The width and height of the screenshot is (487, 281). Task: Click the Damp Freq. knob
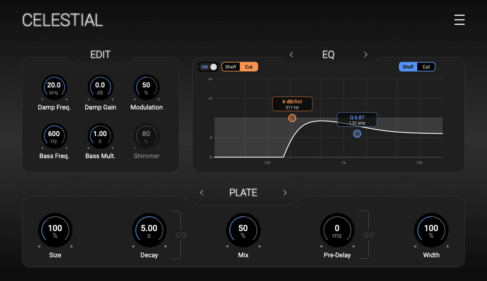[x=54, y=88]
